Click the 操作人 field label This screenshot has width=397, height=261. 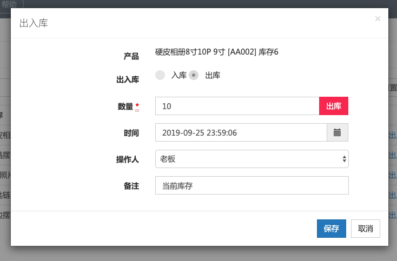click(128, 159)
